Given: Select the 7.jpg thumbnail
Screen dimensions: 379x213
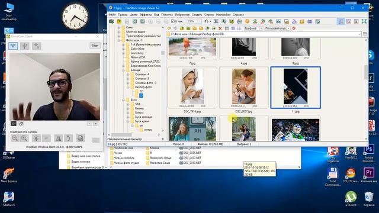Looking at the screenshot, I should coord(192,49).
